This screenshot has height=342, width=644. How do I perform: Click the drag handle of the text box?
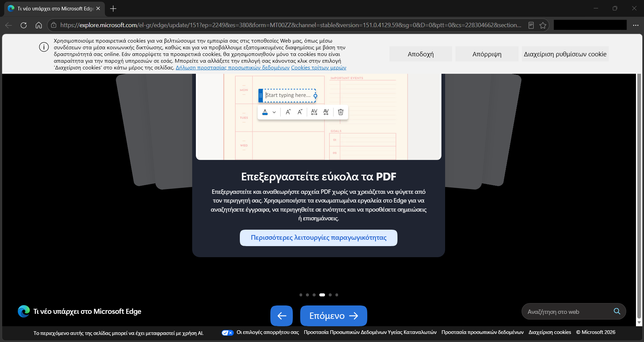261,96
